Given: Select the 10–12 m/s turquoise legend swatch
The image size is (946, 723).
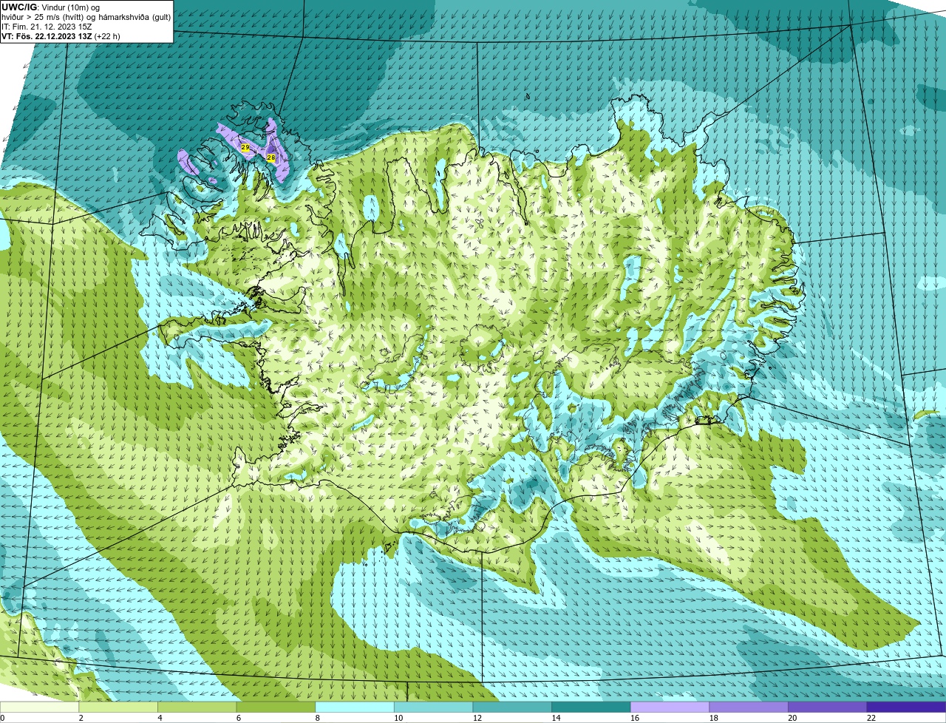Looking at the screenshot, I should coord(434,707).
